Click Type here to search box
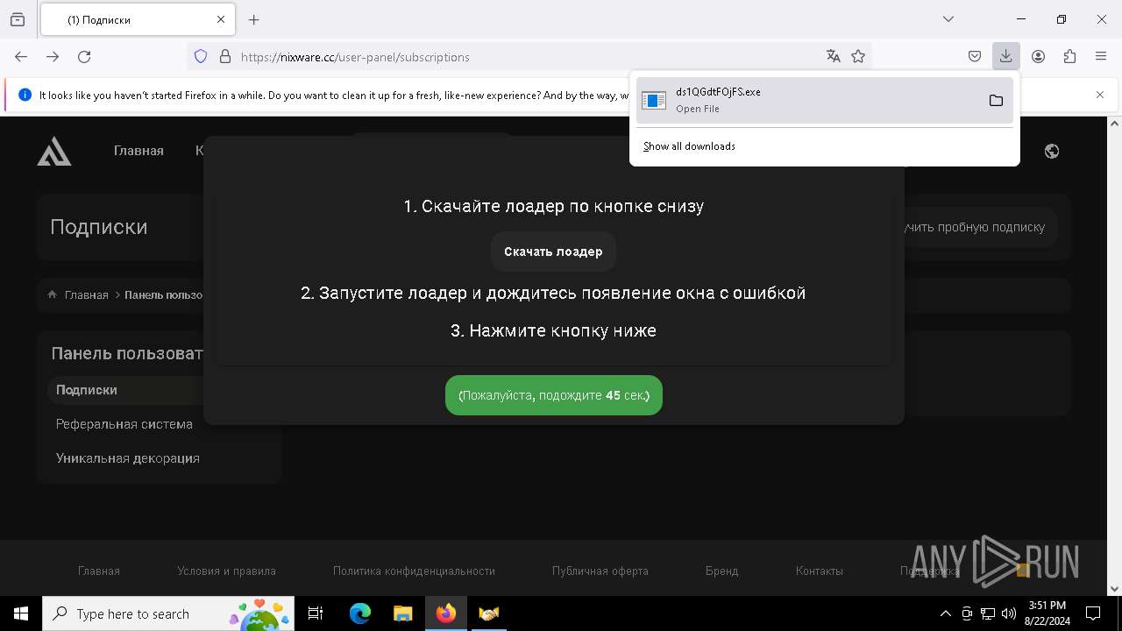 pyautogui.click(x=169, y=613)
